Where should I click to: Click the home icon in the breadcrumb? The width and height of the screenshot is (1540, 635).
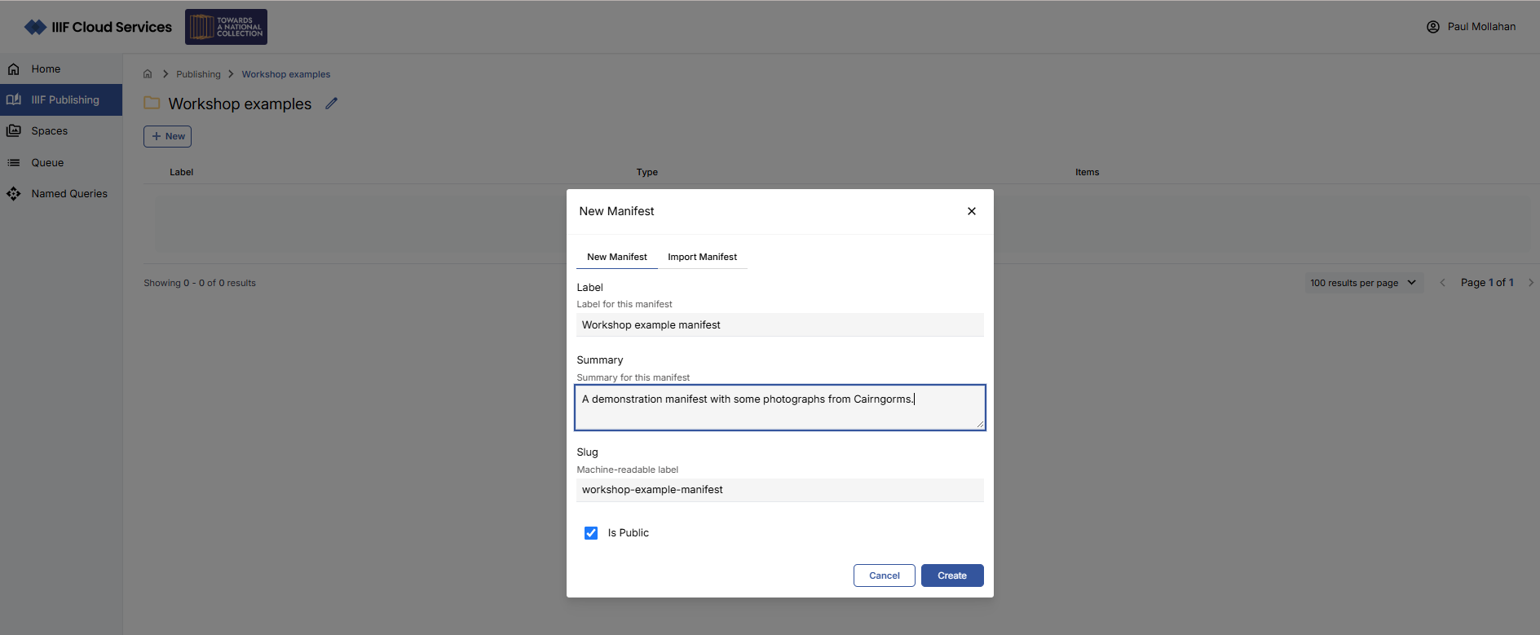[x=148, y=74]
